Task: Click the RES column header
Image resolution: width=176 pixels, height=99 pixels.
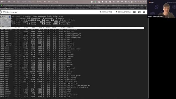Action: 34,28
